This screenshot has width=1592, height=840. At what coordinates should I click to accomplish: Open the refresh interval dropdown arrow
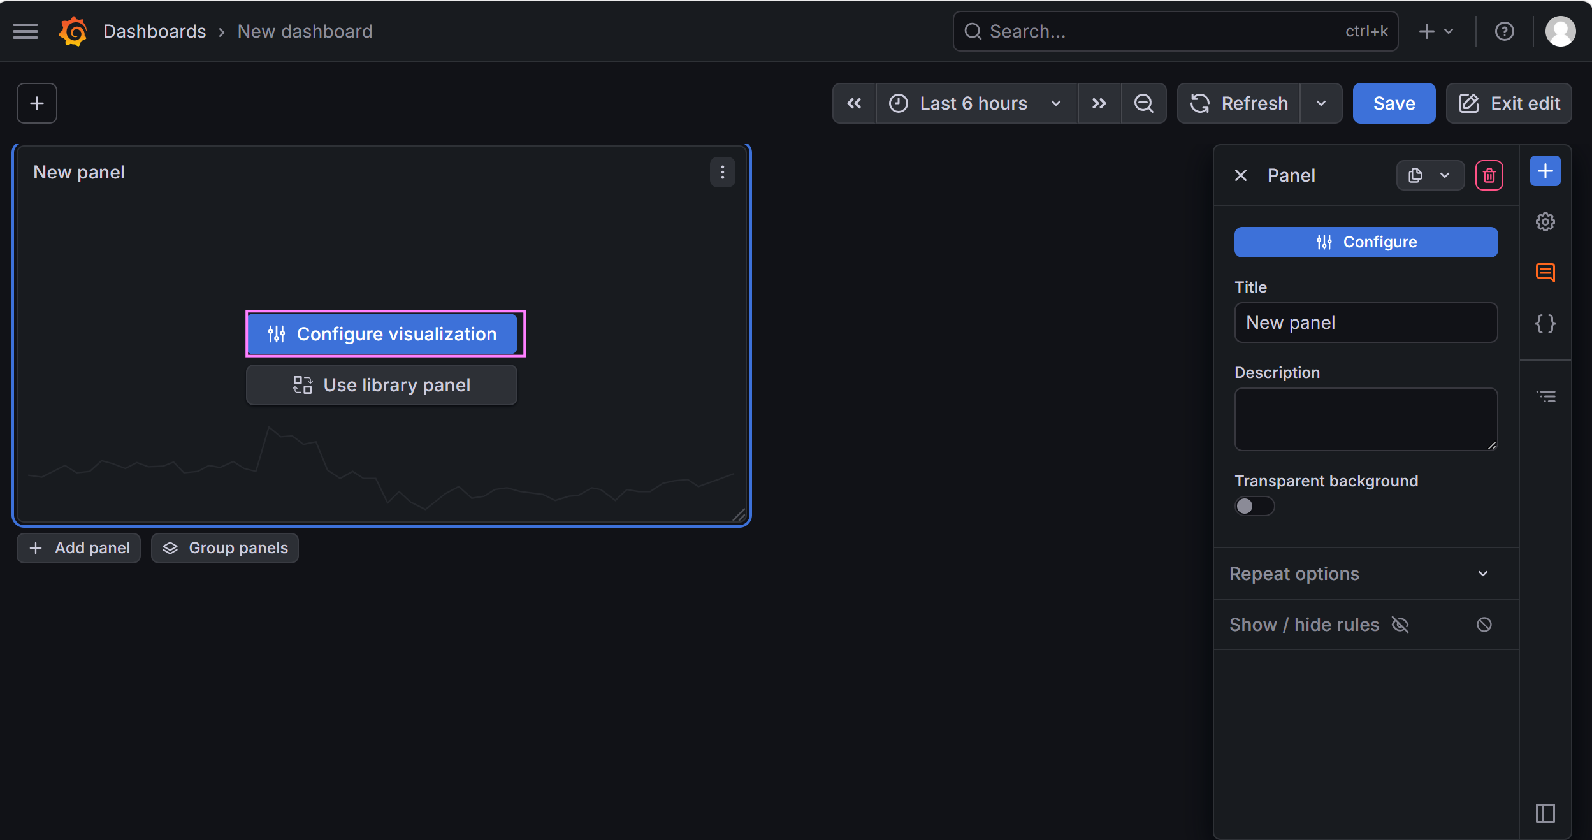pos(1321,103)
